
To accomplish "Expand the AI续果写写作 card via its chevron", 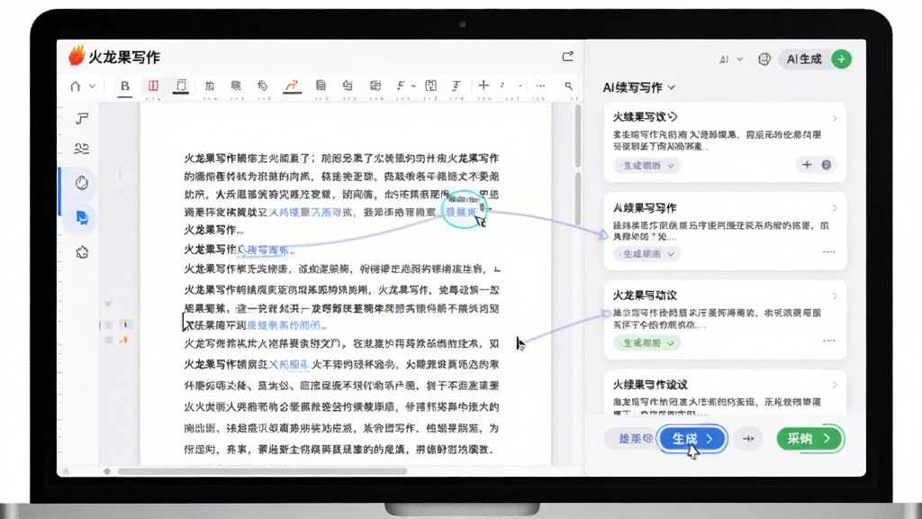I will click(835, 208).
